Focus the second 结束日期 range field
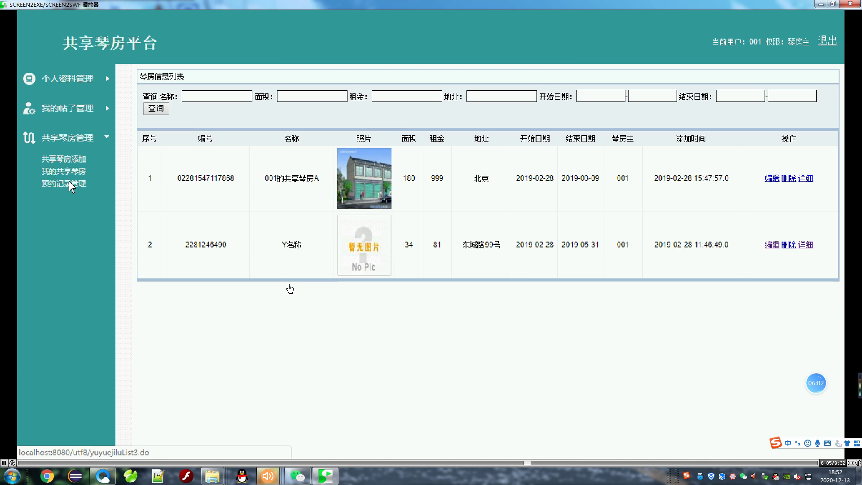 pyautogui.click(x=792, y=96)
